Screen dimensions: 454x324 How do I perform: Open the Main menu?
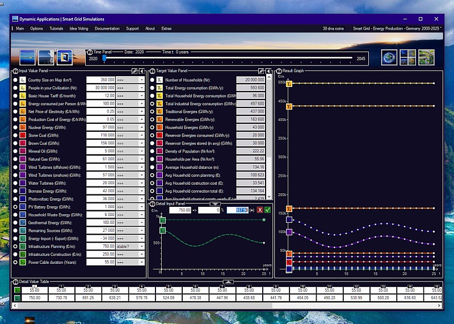tap(20, 28)
